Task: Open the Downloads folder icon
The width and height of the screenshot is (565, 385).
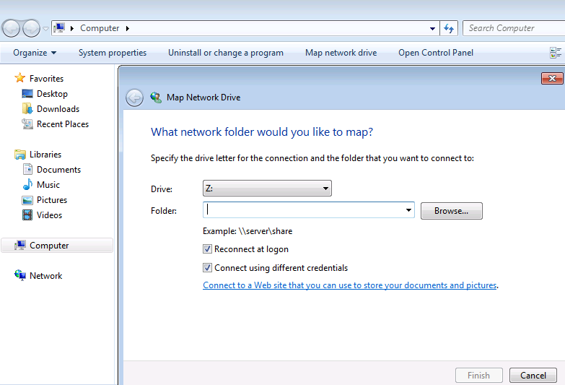Action: coord(27,109)
